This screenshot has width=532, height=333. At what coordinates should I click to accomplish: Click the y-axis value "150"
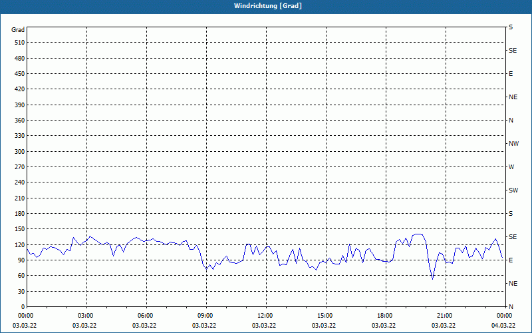pos(20,229)
